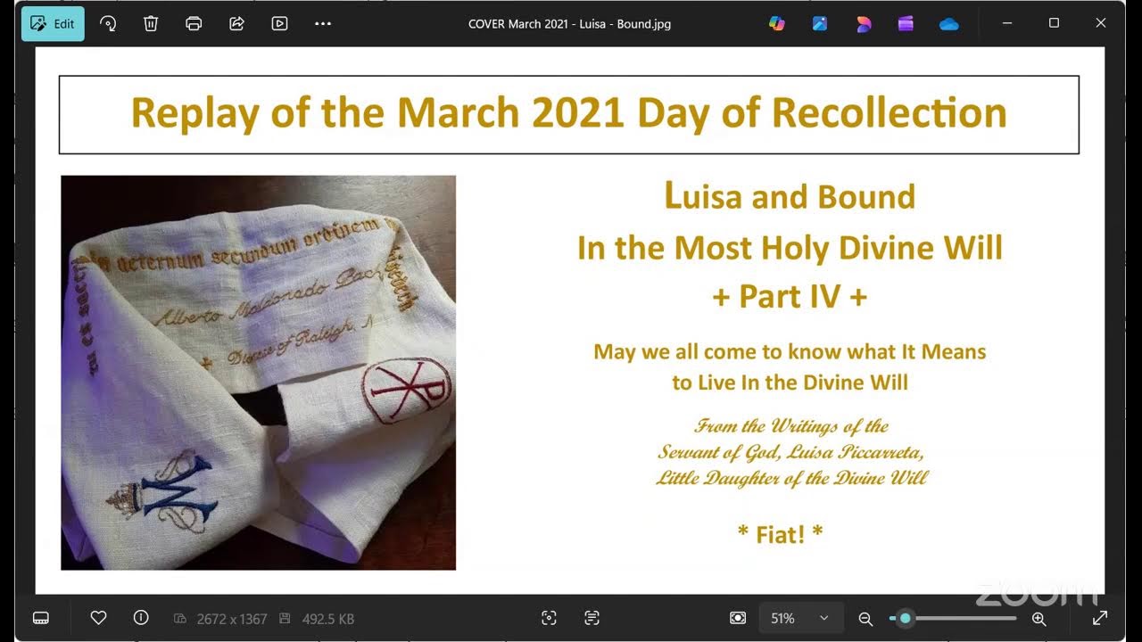Add to favorites with the heart icon
The image size is (1142, 642).
pyautogui.click(x=98, y=617)
